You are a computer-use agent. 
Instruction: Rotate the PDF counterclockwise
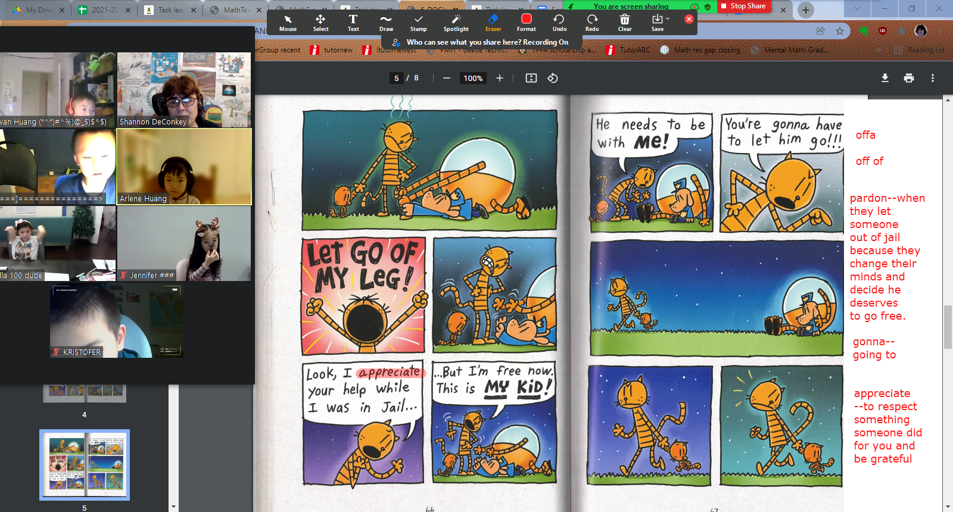coord(553,78)
